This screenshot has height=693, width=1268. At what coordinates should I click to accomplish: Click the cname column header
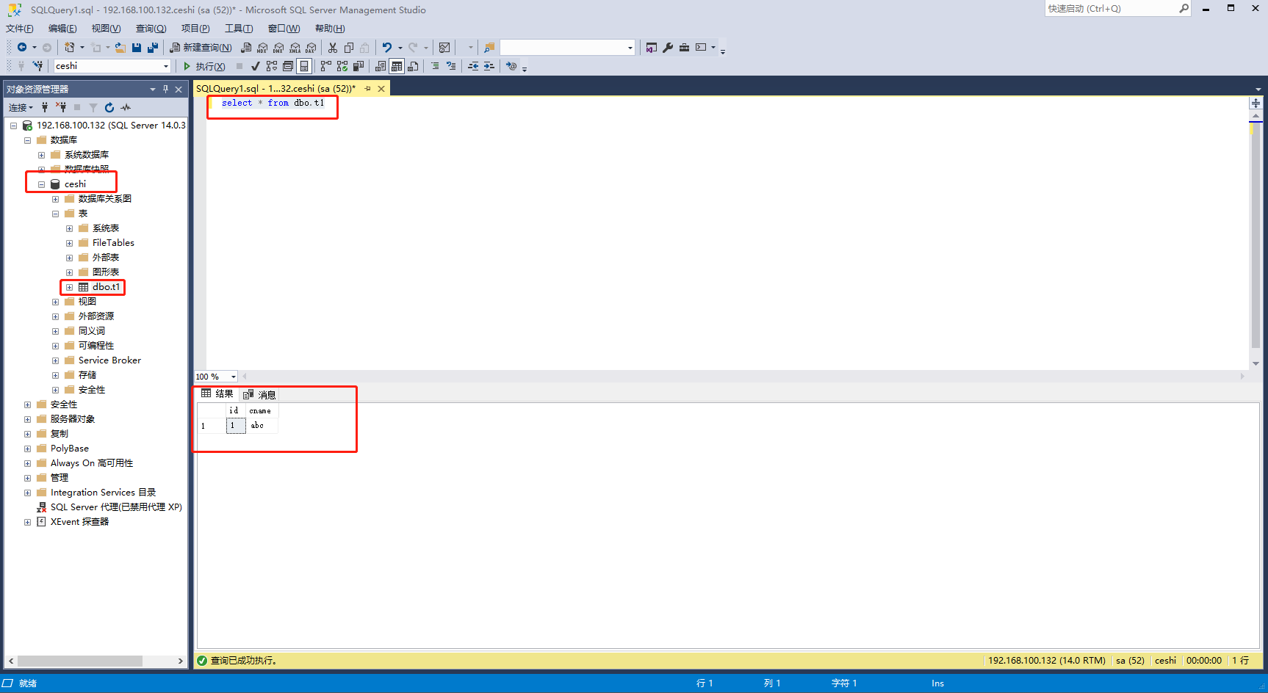tap(262, 411)
